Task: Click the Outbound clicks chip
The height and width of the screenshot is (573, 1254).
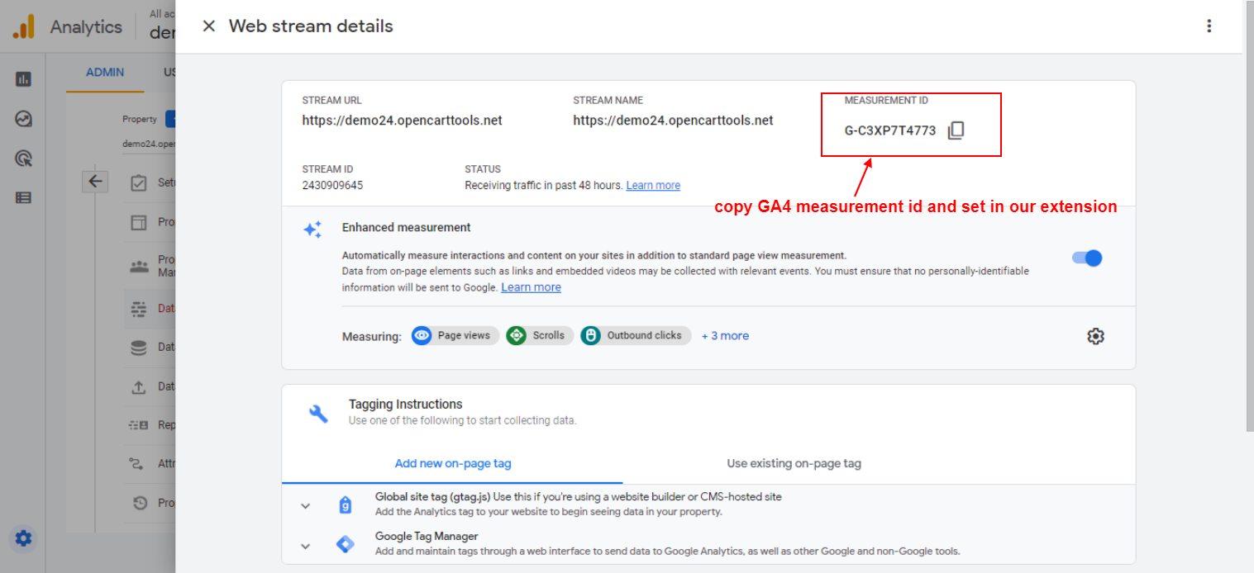Action: click(x=636, y=335)
